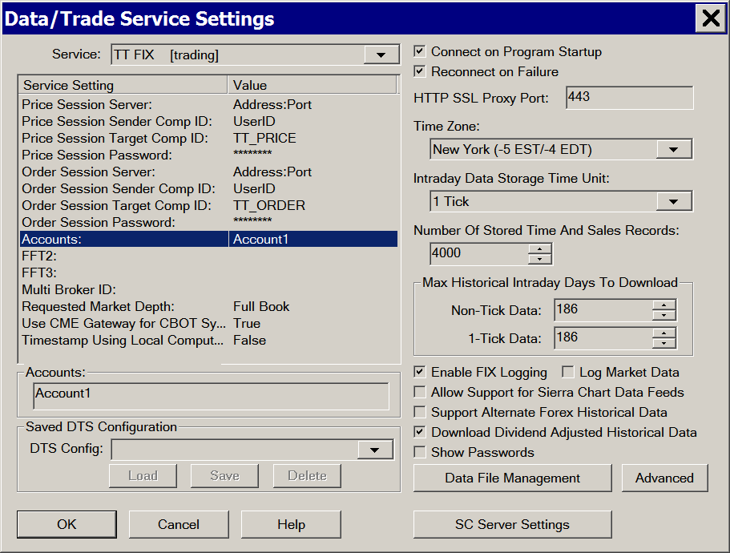Viewport: 730px width, 553px height.
Task: Click the greyed-out Delete button
Action: 307,476
